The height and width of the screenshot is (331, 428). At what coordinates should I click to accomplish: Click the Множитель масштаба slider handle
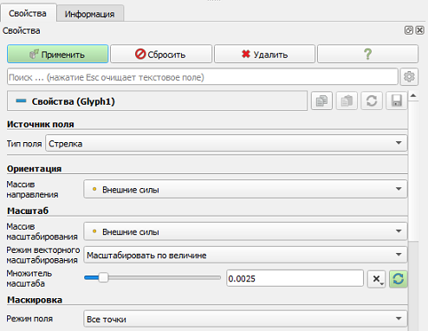click(x=103, y=277)
